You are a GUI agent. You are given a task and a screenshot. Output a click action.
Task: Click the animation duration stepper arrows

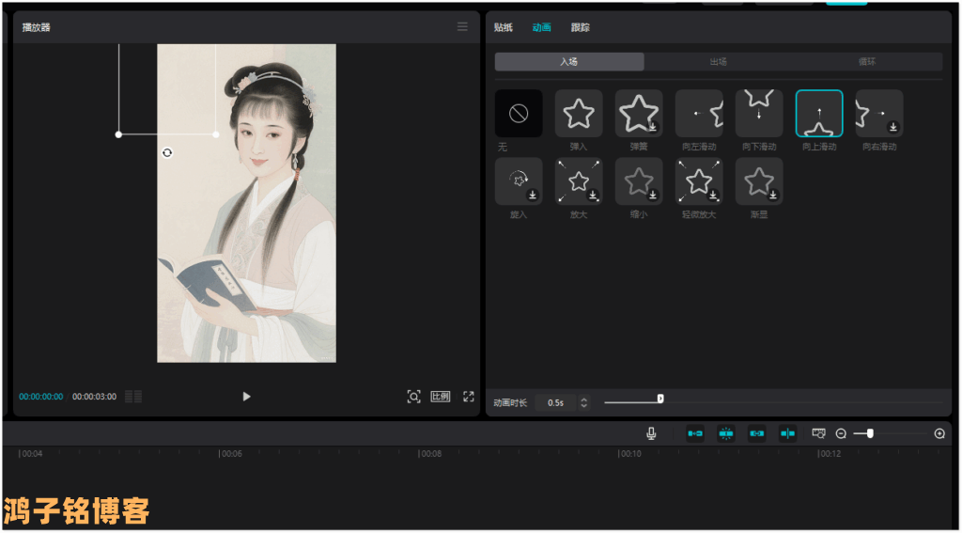click(584, 402)
